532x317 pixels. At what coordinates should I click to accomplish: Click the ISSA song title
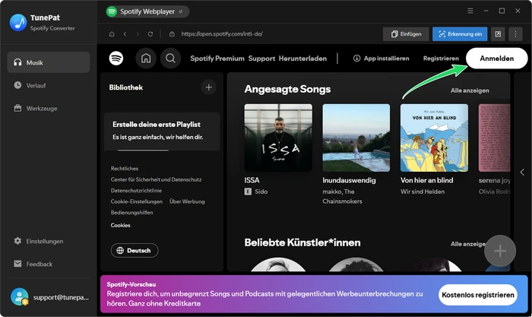point(252,180)
